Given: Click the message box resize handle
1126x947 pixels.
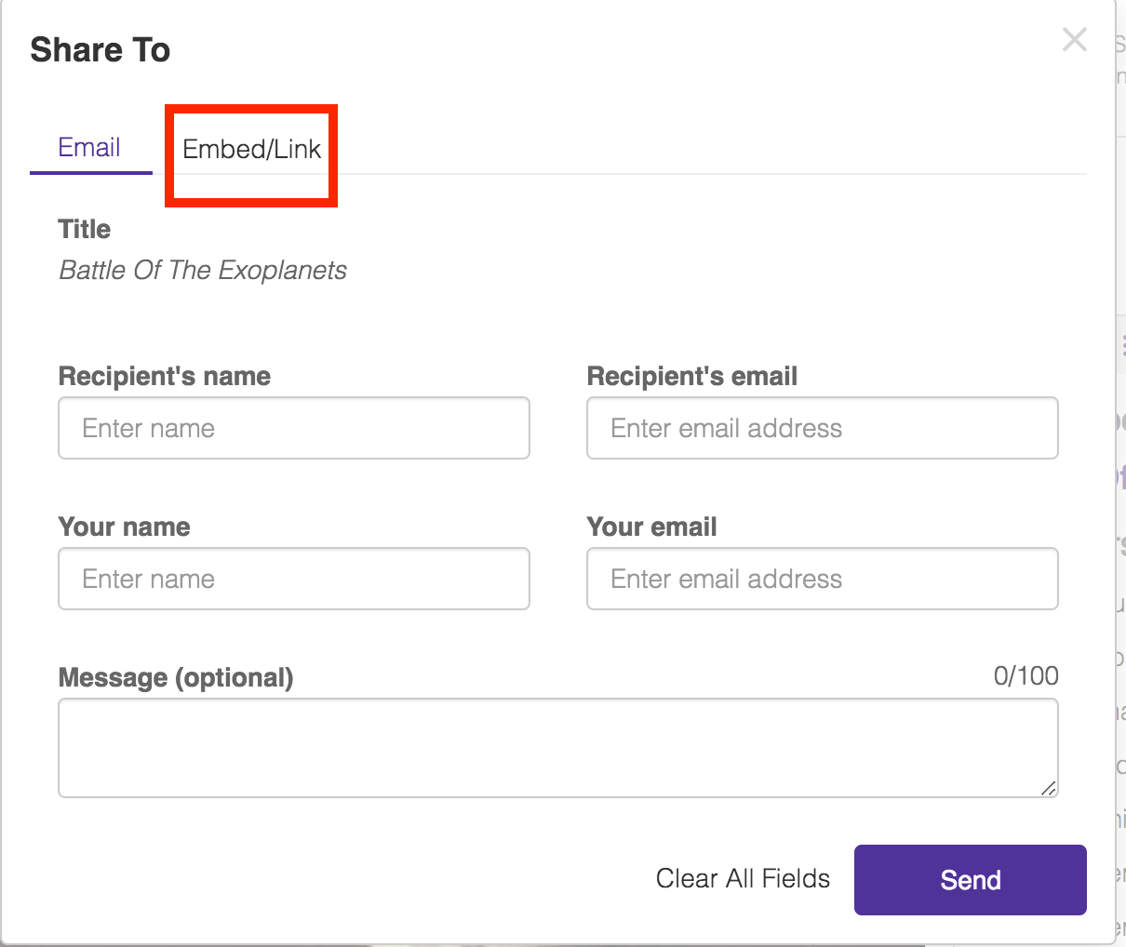Looking at the screenshot, I should pyautogui.click(x=1049, y=788).
